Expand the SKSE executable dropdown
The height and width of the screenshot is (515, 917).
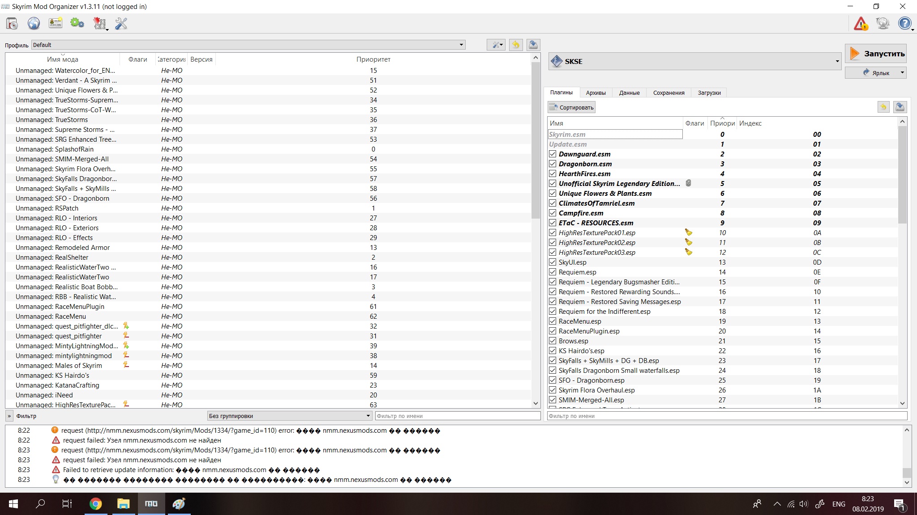[695, 61]
